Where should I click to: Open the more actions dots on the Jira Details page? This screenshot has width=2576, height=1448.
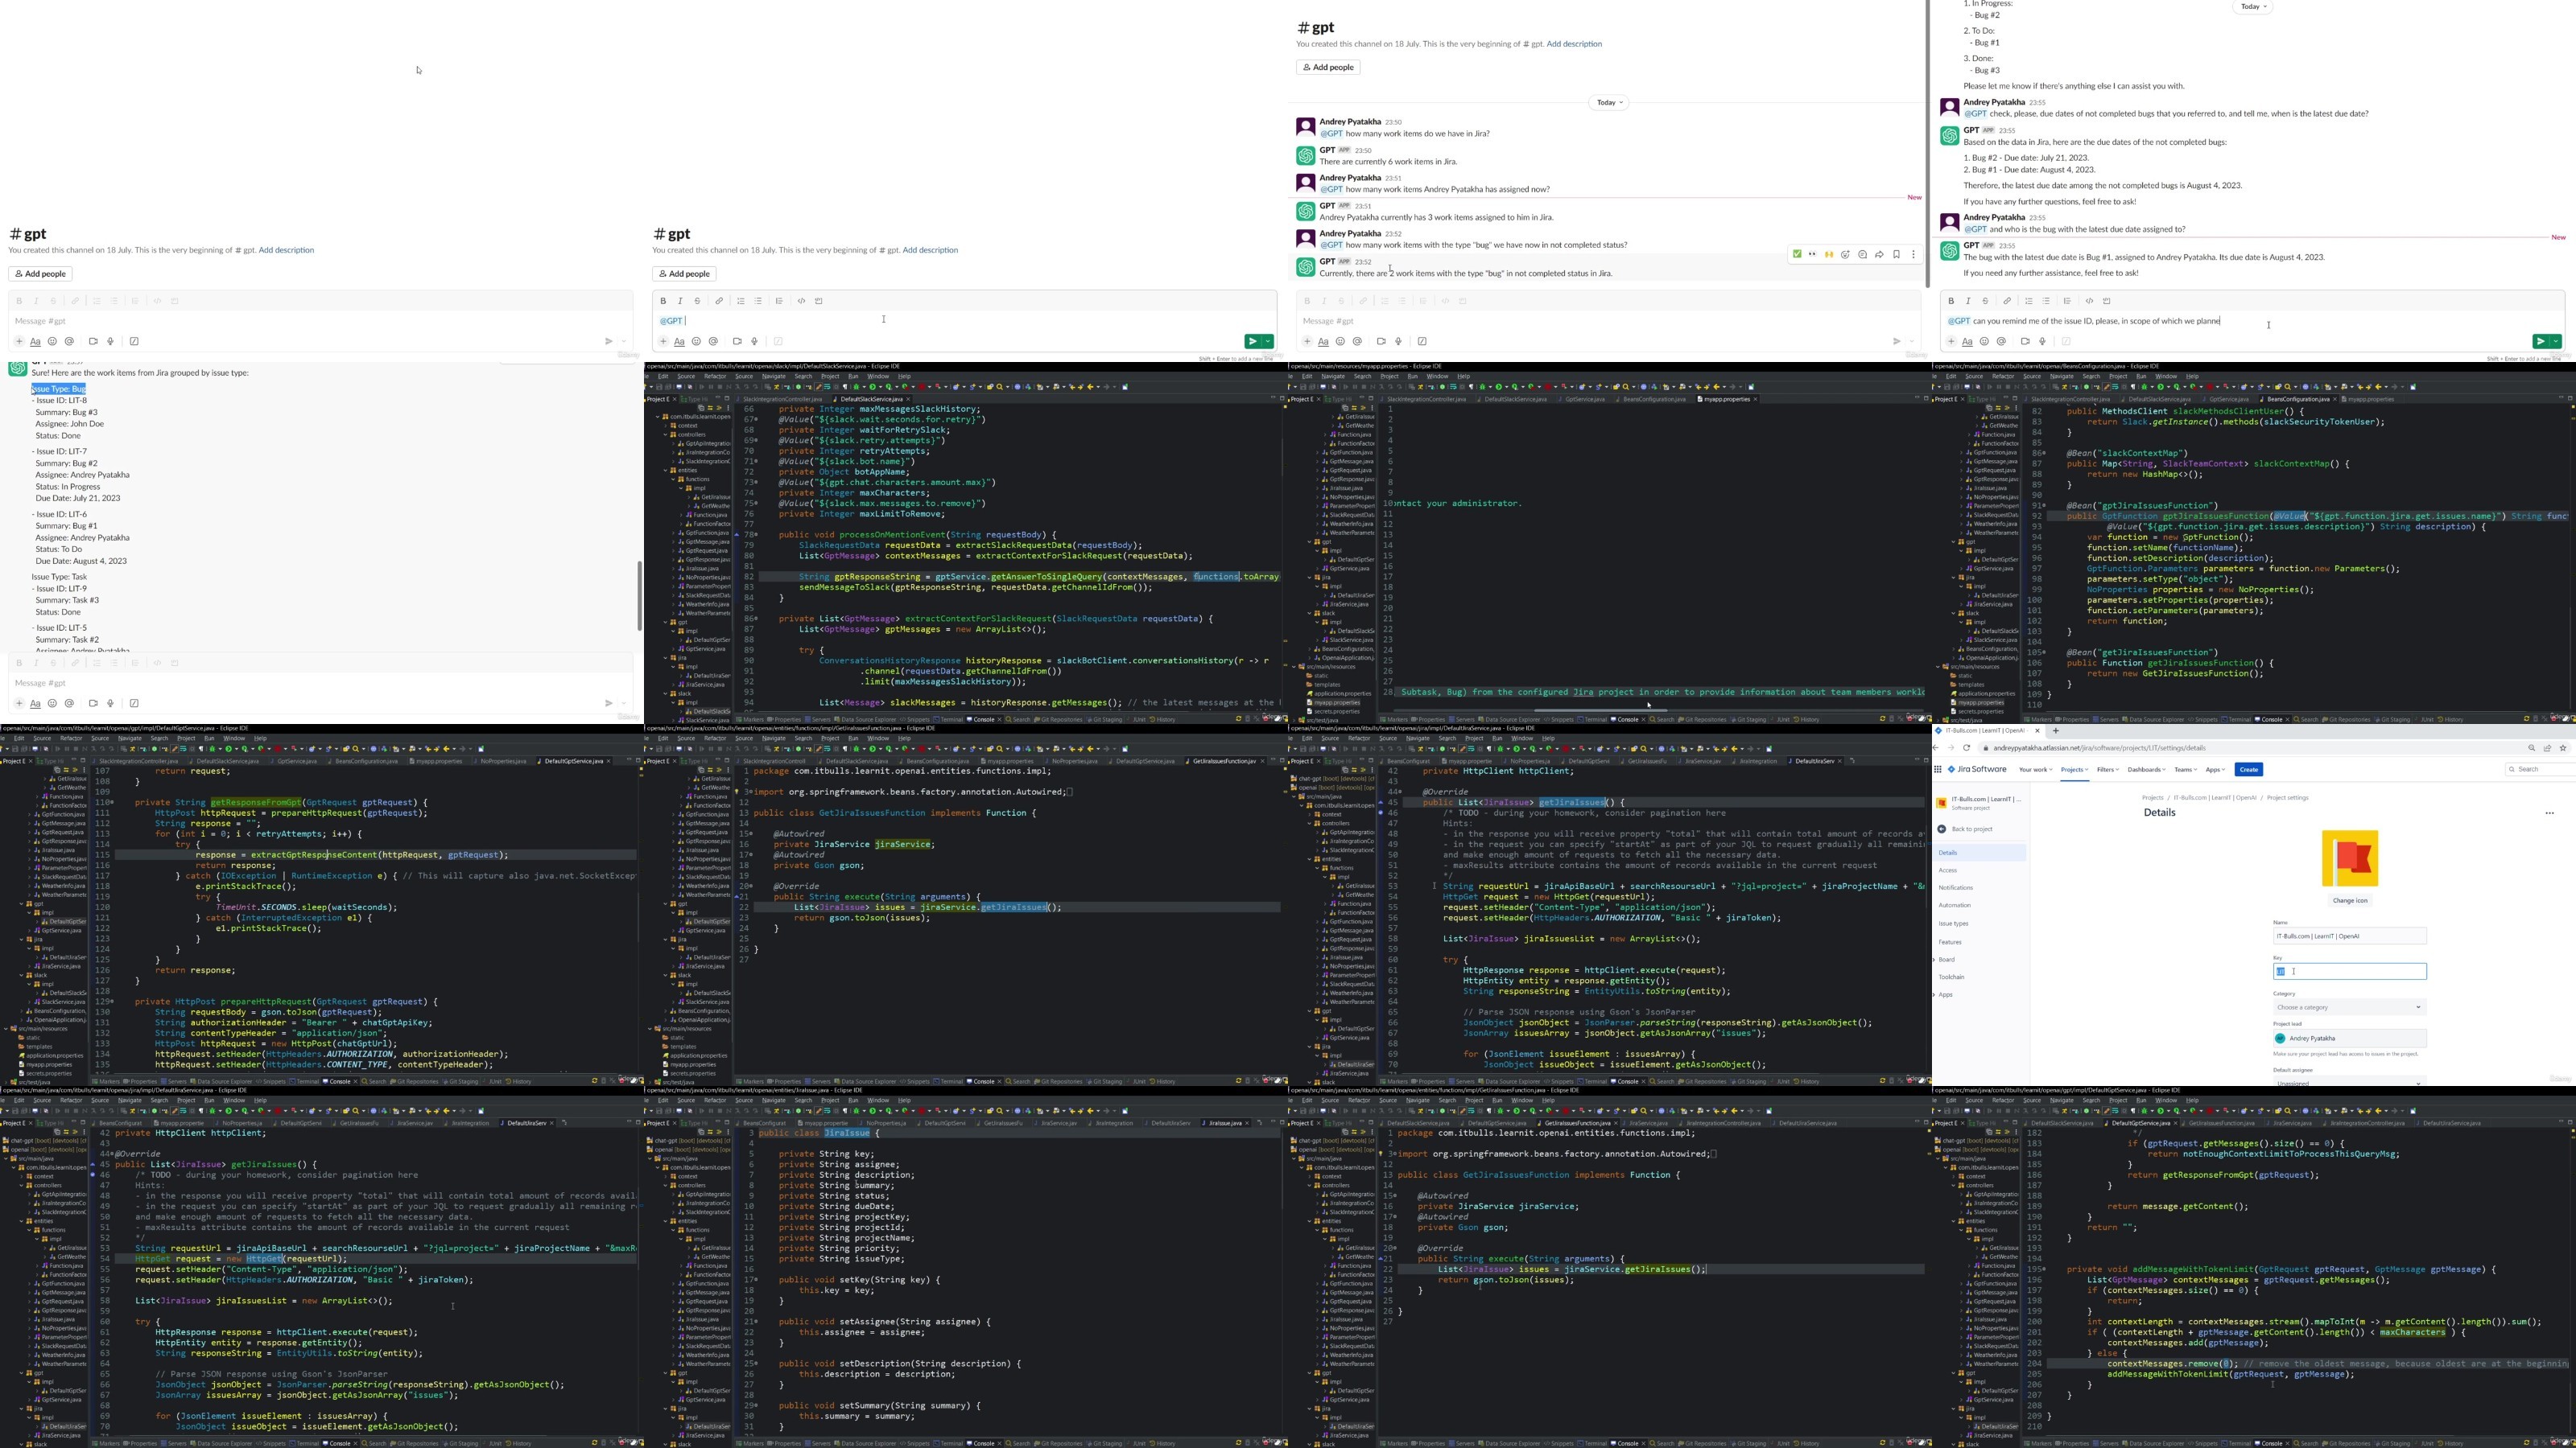click(x=2550, y=813)
